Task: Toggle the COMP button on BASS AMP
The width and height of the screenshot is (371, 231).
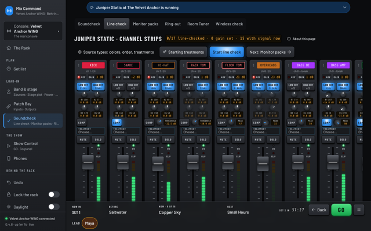Action: (326, 122)
